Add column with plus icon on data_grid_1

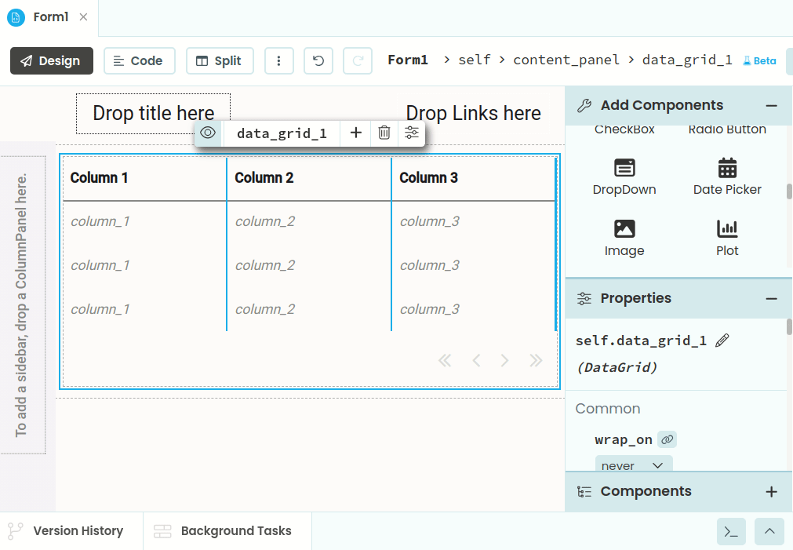click(x=356, y=133)
